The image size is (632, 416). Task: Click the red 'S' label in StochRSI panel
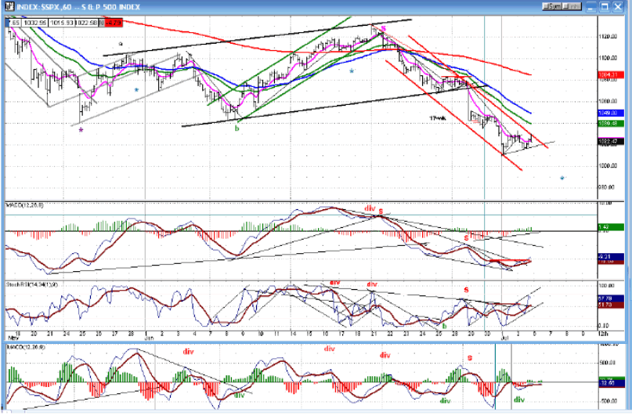click(466, 290)
